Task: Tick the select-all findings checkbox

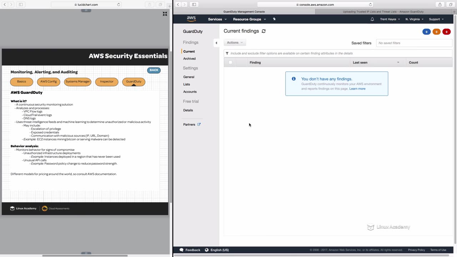Action: pyautogui.click(x=230, y=62)
